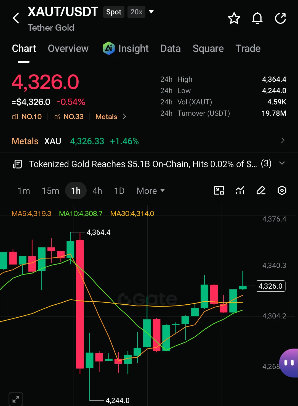
Task: Tap the MA5:4,319.3 indicator label
Action: (x=31, y=213)
